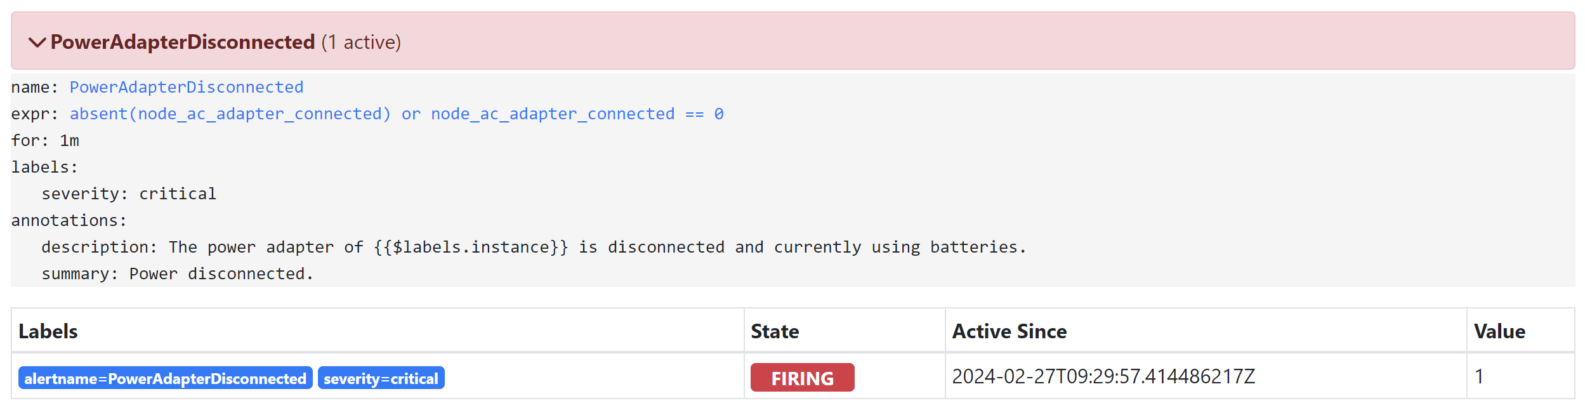Click the "annotations:" key in the rule
Screen dimensions: 1585x410
point(69,220)
